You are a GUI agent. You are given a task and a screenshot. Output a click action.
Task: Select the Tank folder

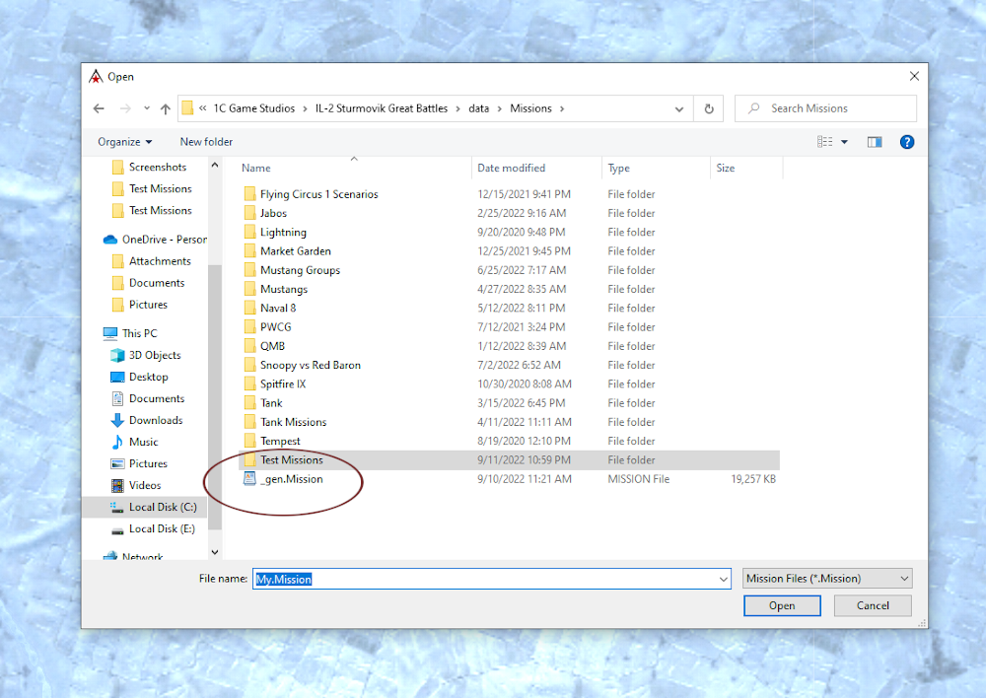[x=271, y=403]
